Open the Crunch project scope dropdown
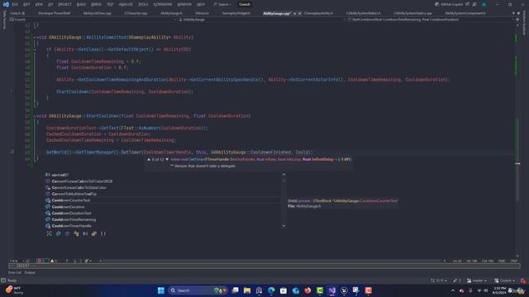 pos(93,20)
